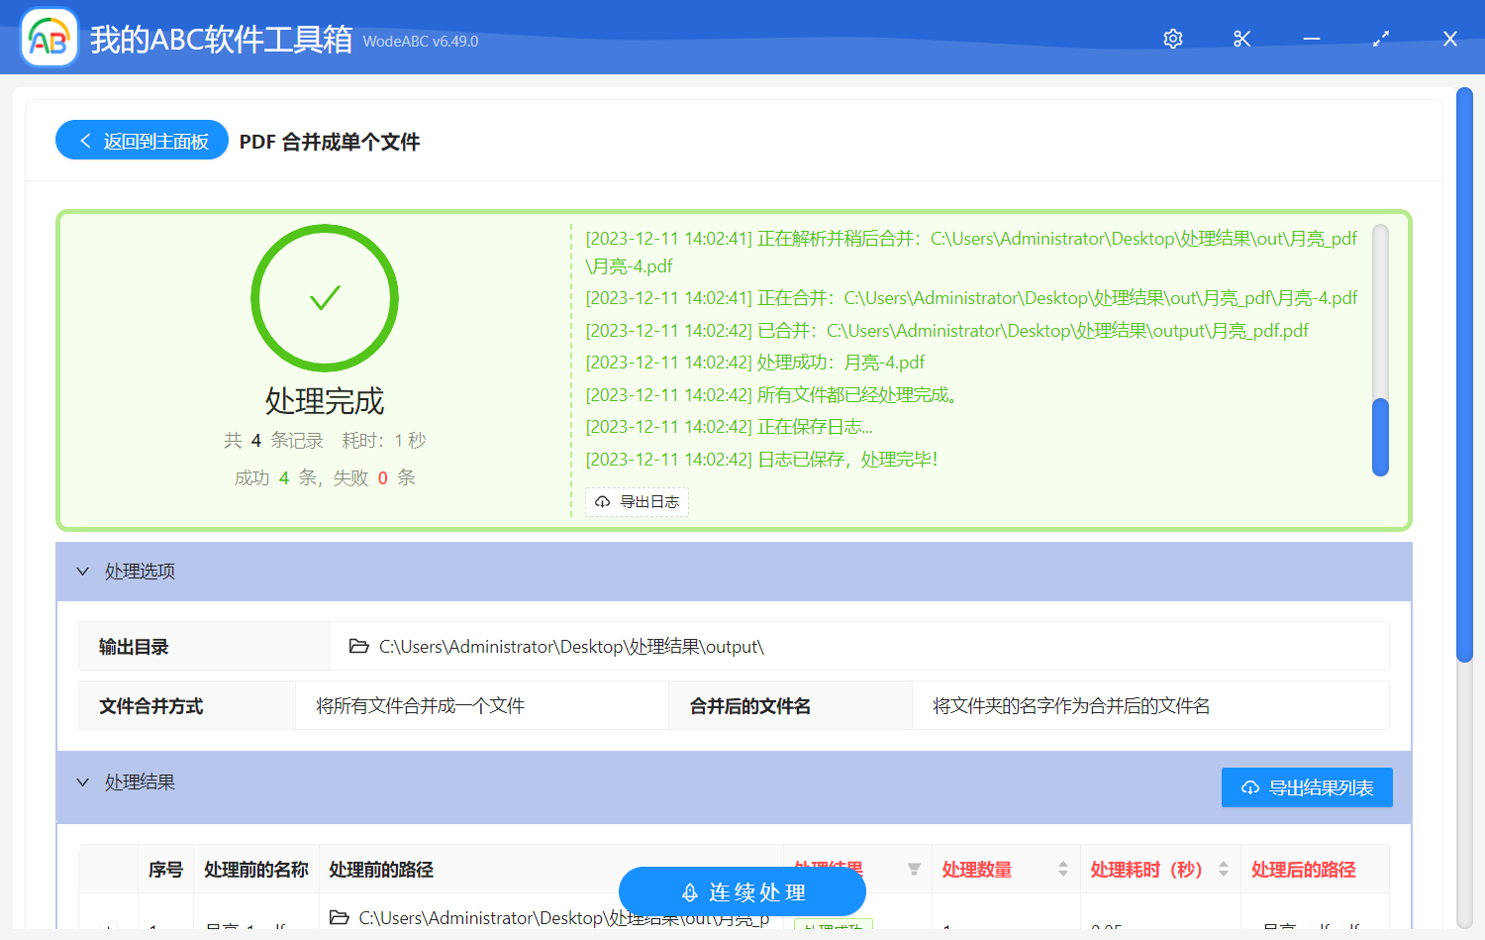The image size is (1485, 940).
Task: Click the folder icon beside the output directory path
Action: (x=359, y=646)
